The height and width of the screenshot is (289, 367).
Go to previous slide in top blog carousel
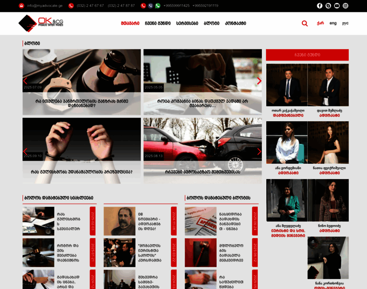point(25,81)
